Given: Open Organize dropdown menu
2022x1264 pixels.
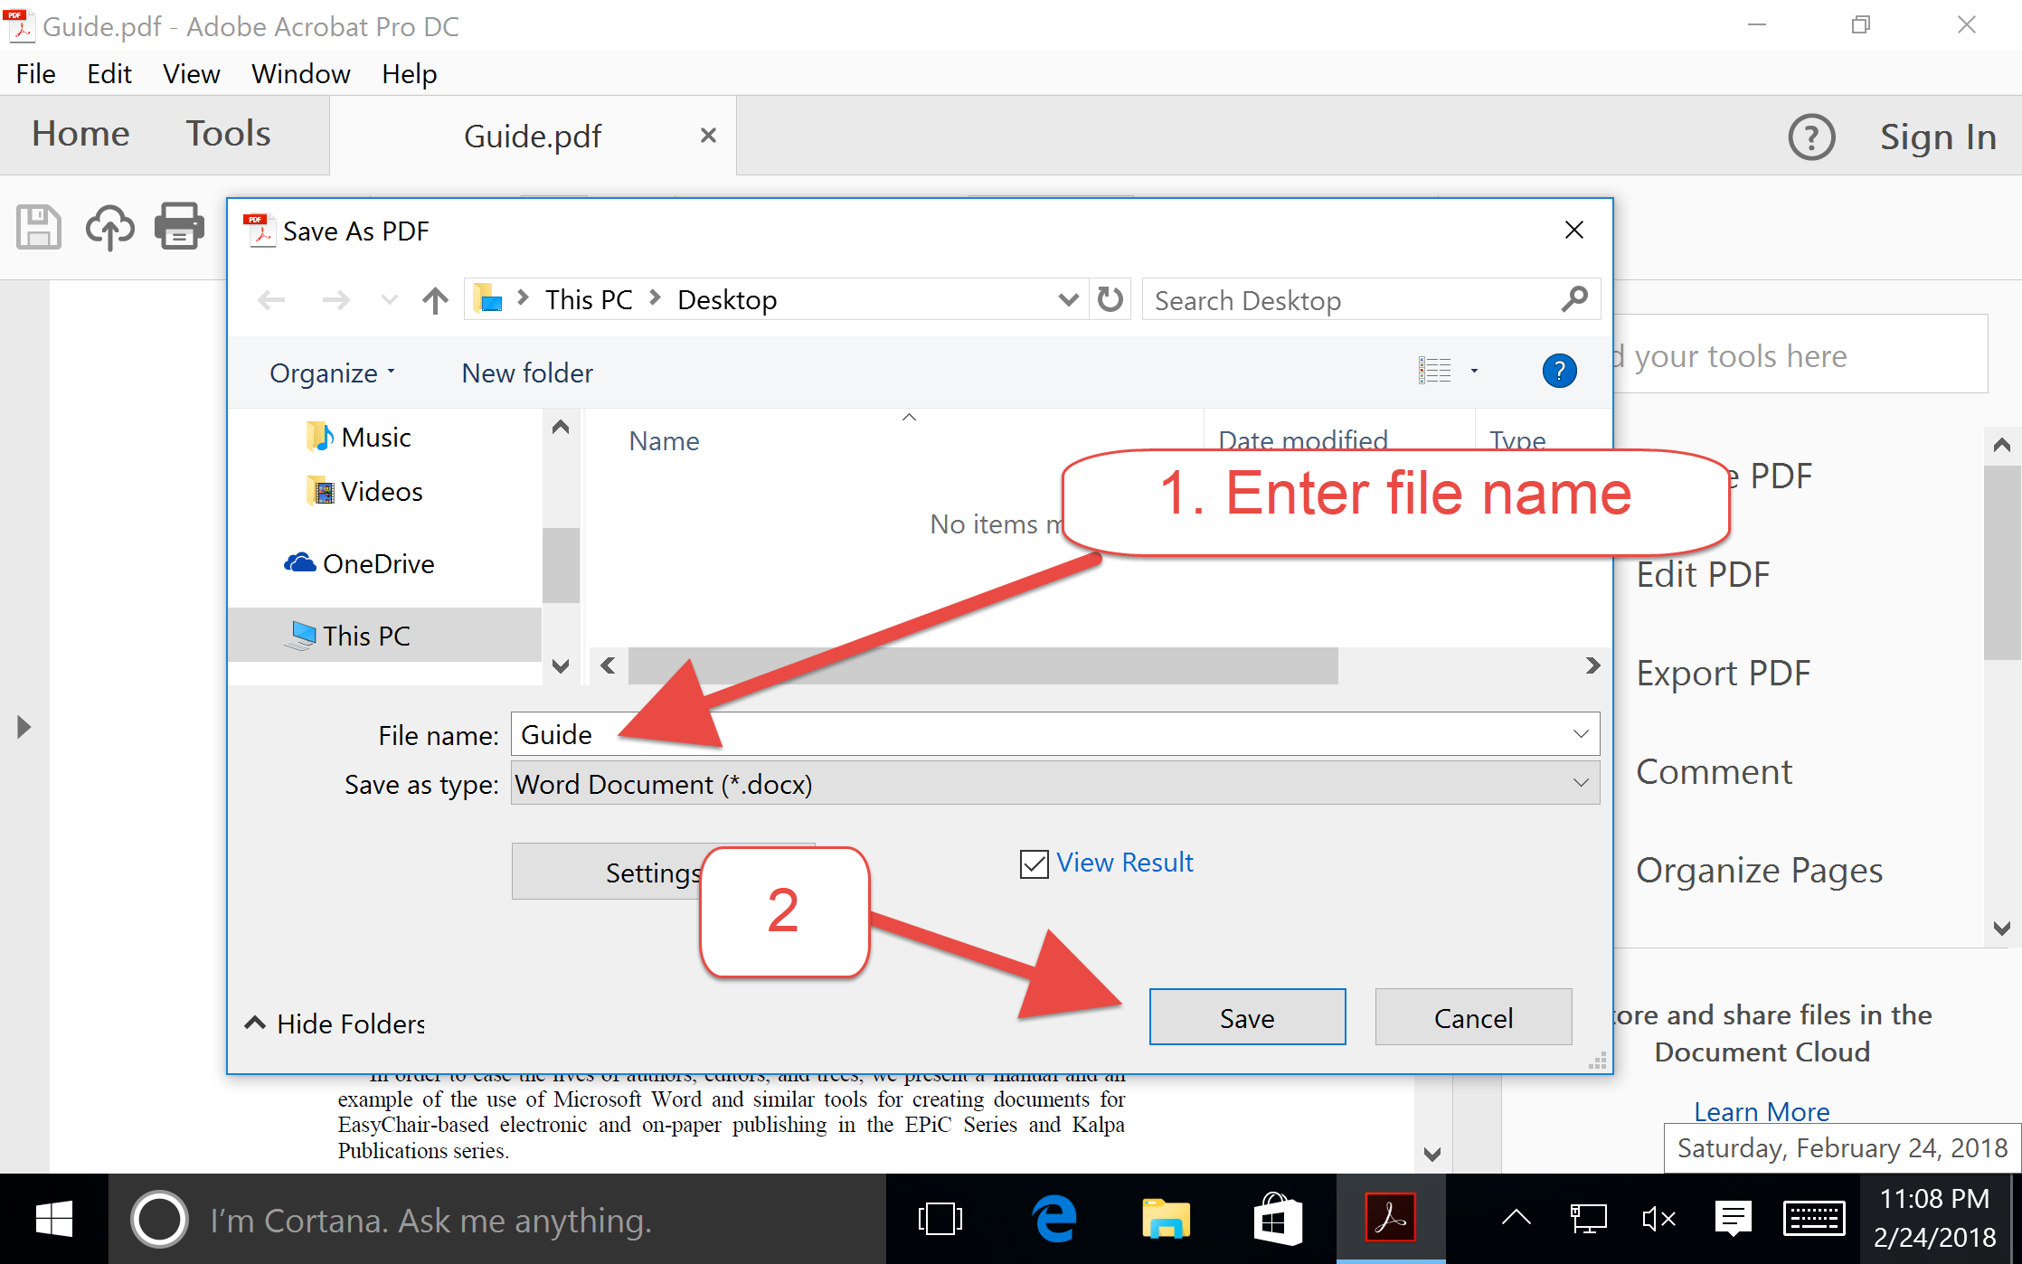Looking at the screenshot, I should [332, 373].
